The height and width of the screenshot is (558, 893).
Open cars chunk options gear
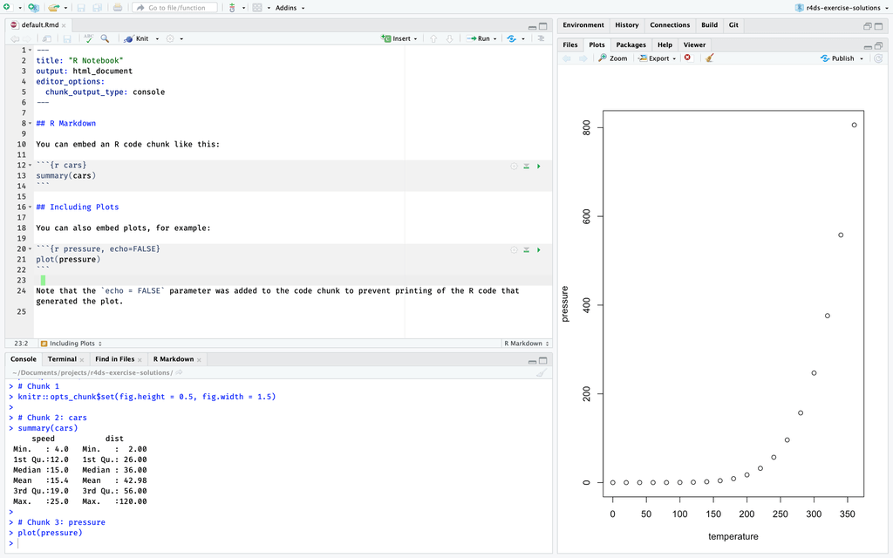click(x=514, y=167)
